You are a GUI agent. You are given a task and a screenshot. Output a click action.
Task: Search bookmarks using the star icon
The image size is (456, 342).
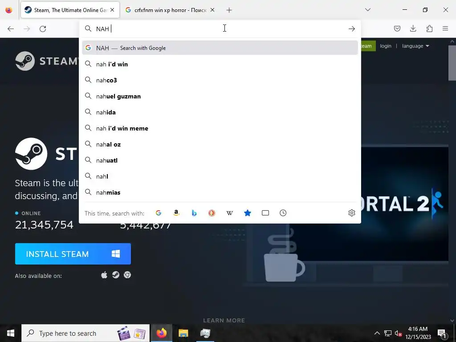point(248,213)
